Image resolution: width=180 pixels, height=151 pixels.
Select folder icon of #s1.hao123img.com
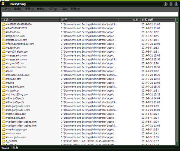point(4,94)
